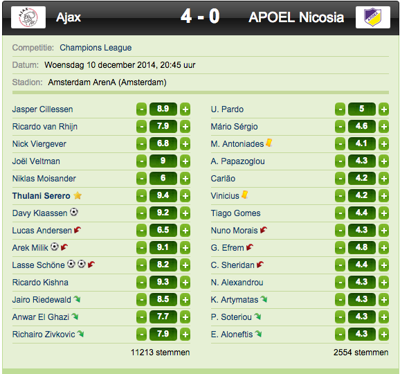Click the APOEL Nicosia team name

[296, 17]
